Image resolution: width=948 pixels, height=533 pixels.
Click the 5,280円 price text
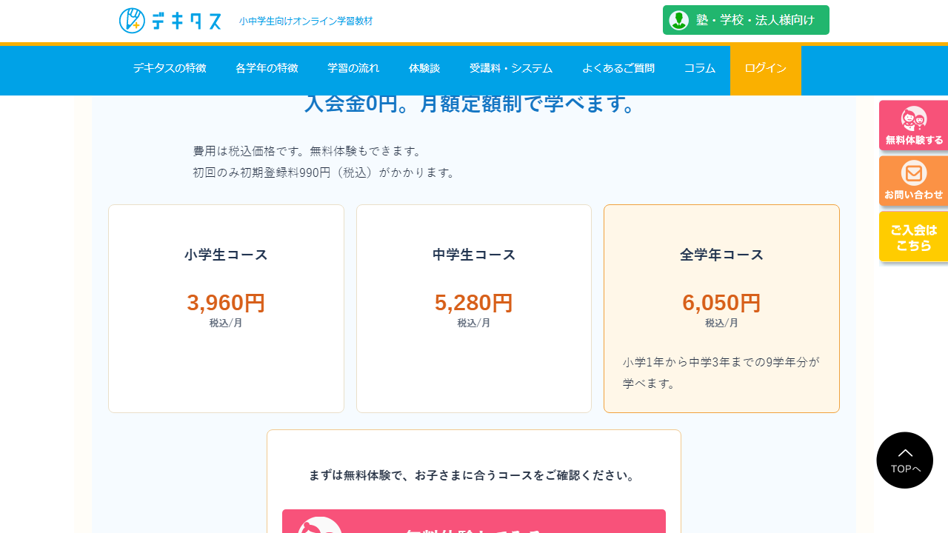474,303
